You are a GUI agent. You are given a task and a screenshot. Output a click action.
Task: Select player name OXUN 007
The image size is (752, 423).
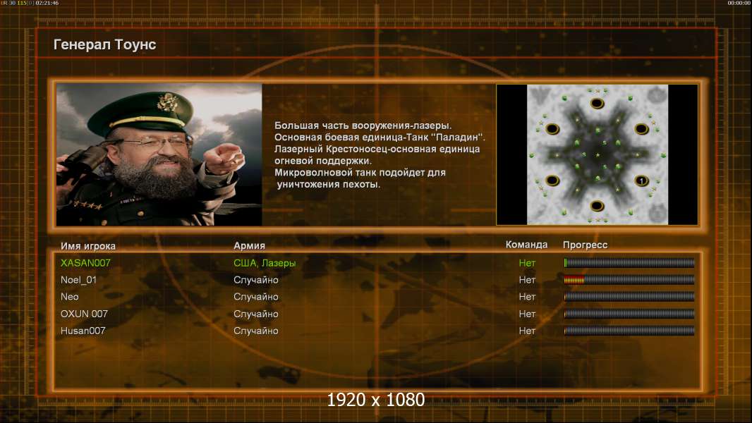tap(84, 314)
